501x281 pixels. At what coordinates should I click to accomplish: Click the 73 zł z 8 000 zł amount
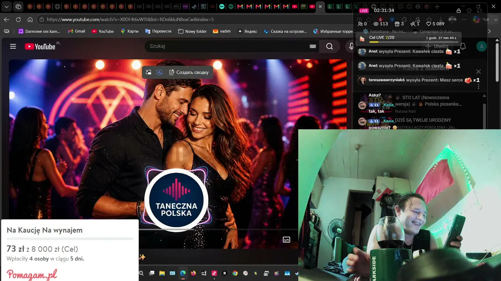(x=42, y=249)
